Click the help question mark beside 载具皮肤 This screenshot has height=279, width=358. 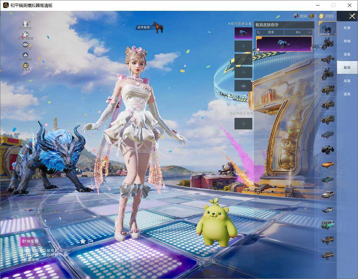[277, 25]
